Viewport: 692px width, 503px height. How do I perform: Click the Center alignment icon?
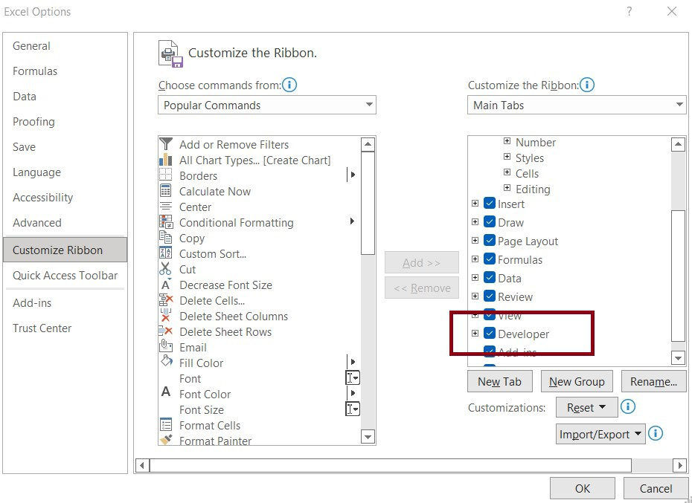tap(166, 207)
